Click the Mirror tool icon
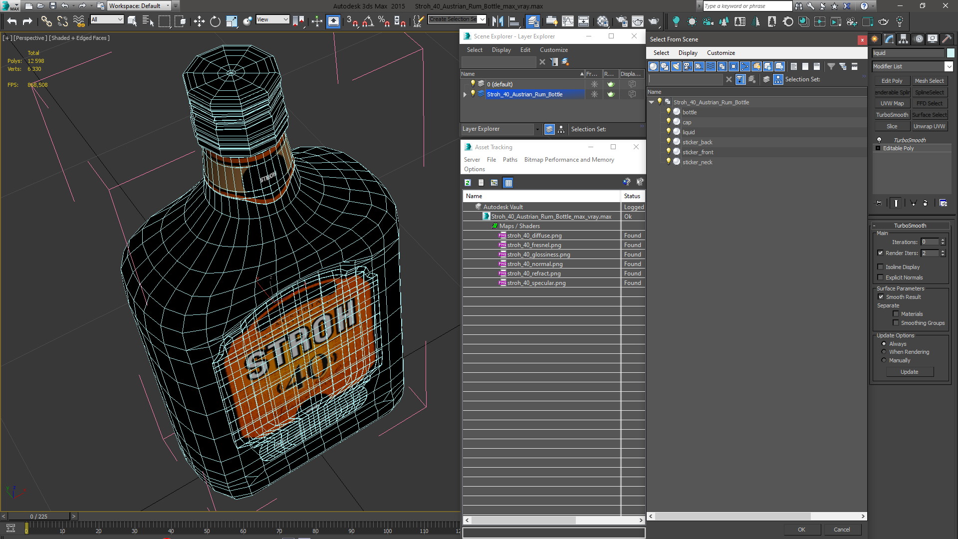 click(497, 21)
